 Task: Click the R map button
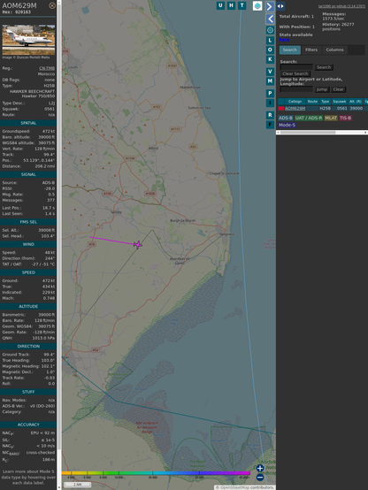pyautogui.click(x=270, y=115)
